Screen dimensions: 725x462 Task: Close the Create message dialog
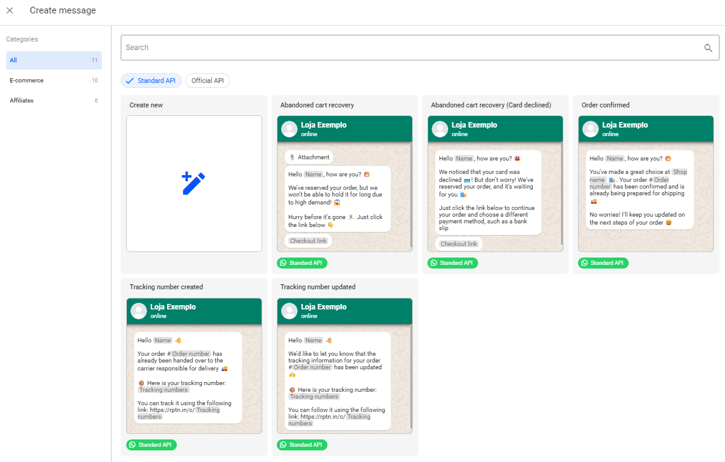(10, 10)
